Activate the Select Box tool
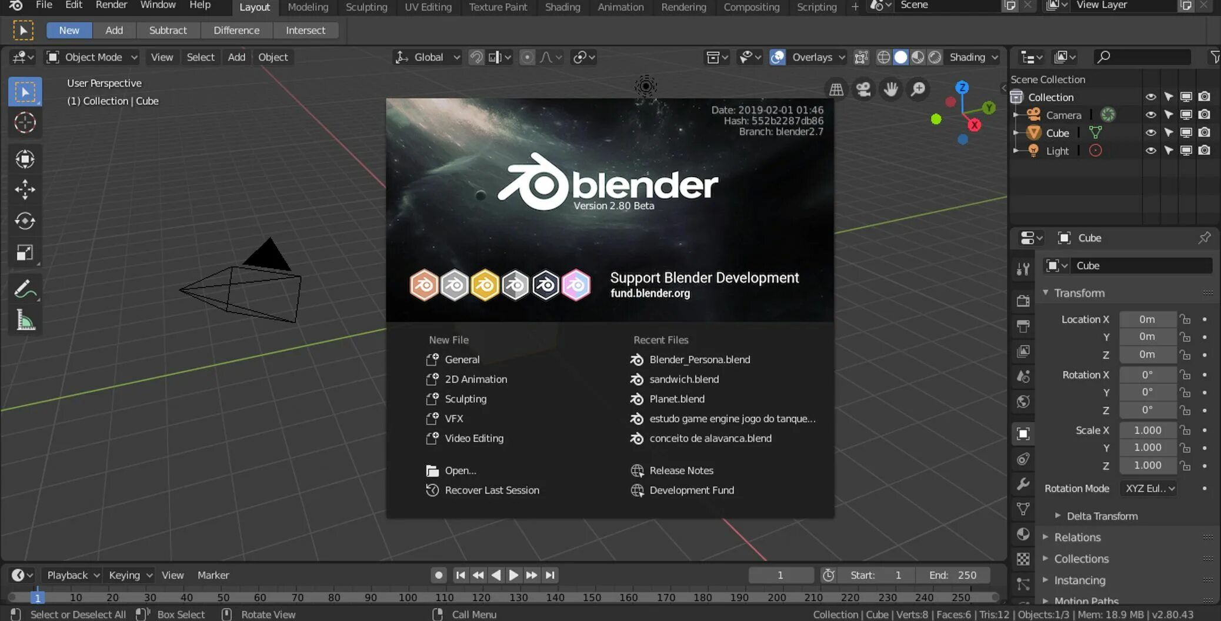 (x=25, y=92)
